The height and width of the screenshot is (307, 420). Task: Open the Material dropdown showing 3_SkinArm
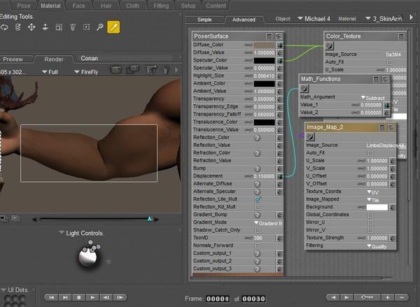384,19
